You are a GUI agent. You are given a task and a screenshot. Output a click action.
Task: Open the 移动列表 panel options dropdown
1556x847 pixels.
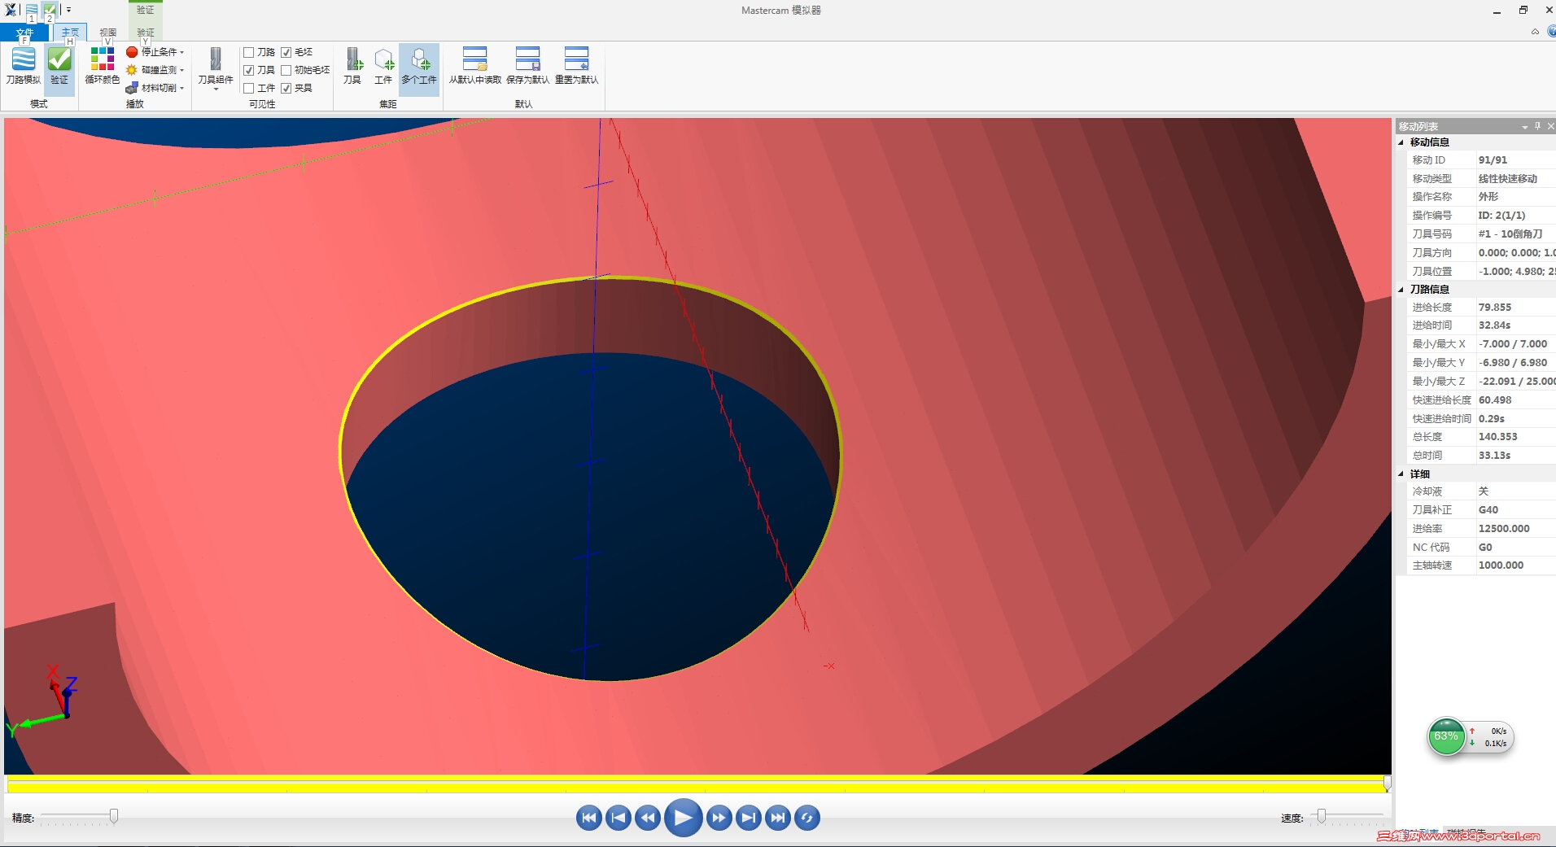[x=1524, y=126]
